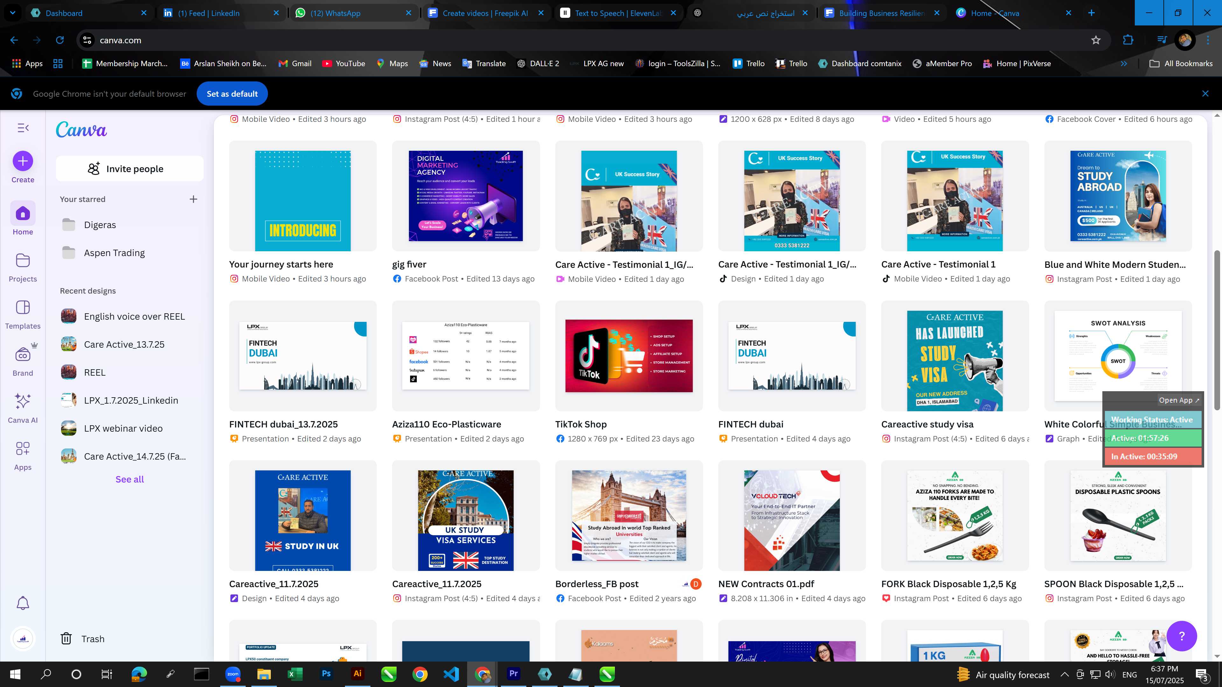Screen dimensions: 1222x687
Task: Open a new browser tab
Action: [1091, 13]
